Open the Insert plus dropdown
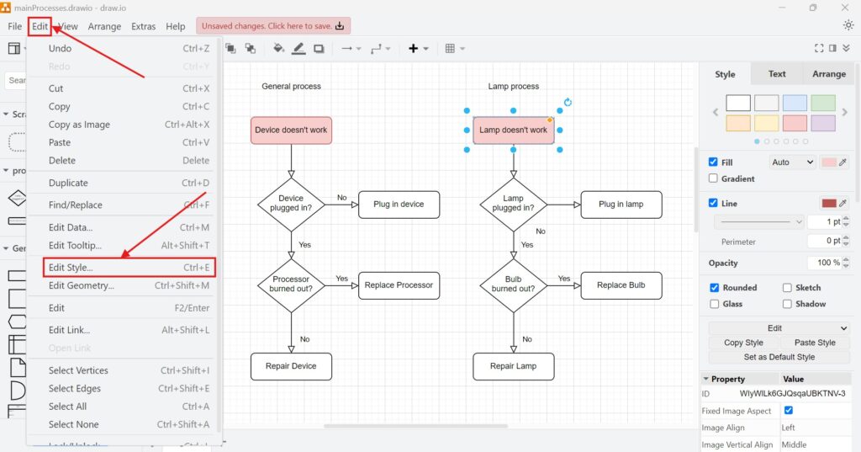 coord(418,49)
